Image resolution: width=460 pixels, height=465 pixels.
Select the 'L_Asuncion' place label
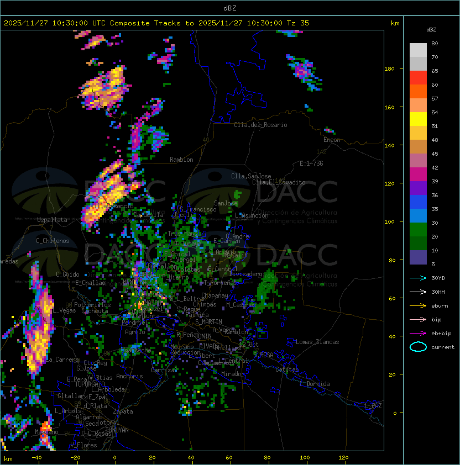[x=252, y=215]
